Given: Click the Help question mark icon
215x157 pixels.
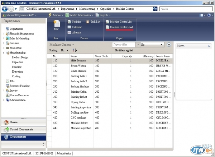Looking at the screenshot, I should (x=210, y=15).
